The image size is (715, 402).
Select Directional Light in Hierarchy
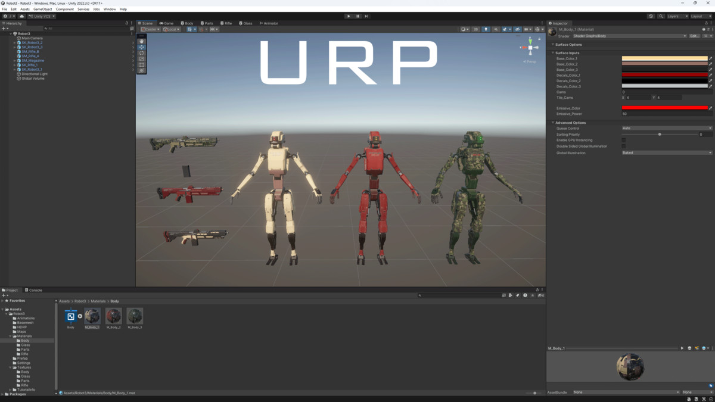34,74
